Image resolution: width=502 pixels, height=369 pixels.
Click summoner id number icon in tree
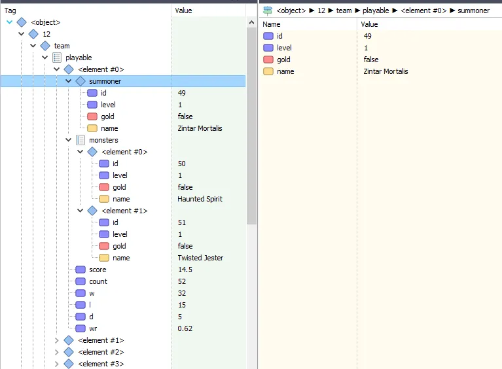point(92,93)
